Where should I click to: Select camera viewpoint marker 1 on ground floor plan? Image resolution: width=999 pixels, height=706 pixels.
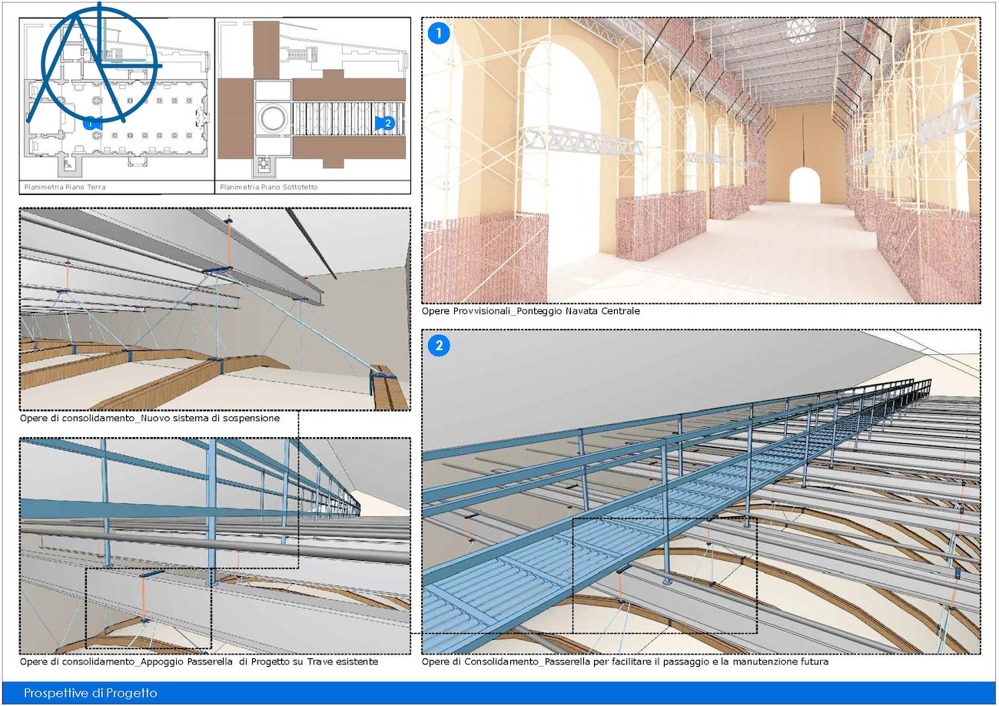pyautogui.click(x=91, y=122)
